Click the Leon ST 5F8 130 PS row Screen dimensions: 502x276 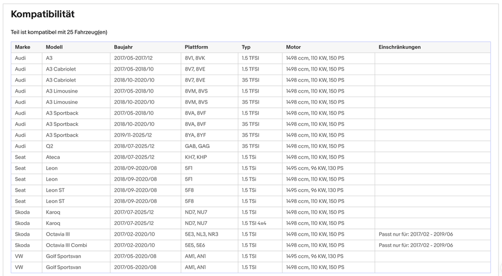pyautogui.click(x=251, y=190)
